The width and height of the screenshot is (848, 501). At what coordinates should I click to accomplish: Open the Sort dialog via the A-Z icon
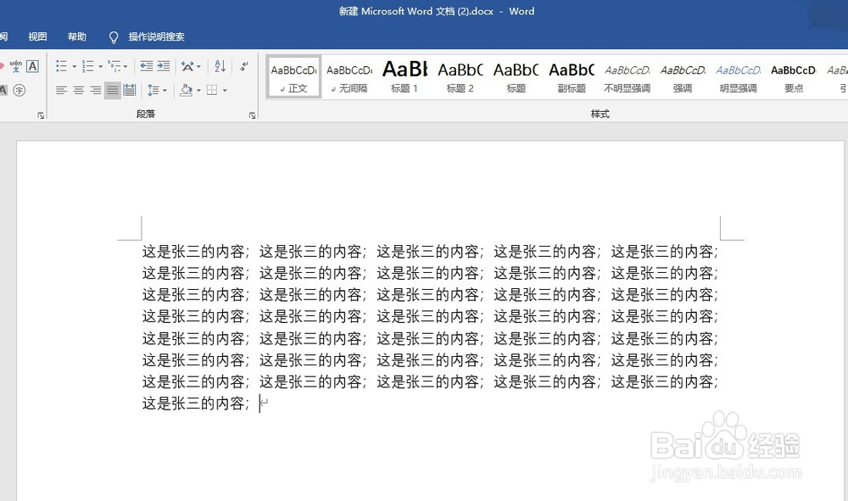click(x=220, y=66)
